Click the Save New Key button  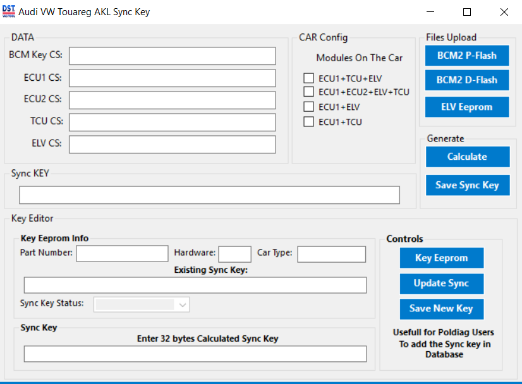click(442, 309)
